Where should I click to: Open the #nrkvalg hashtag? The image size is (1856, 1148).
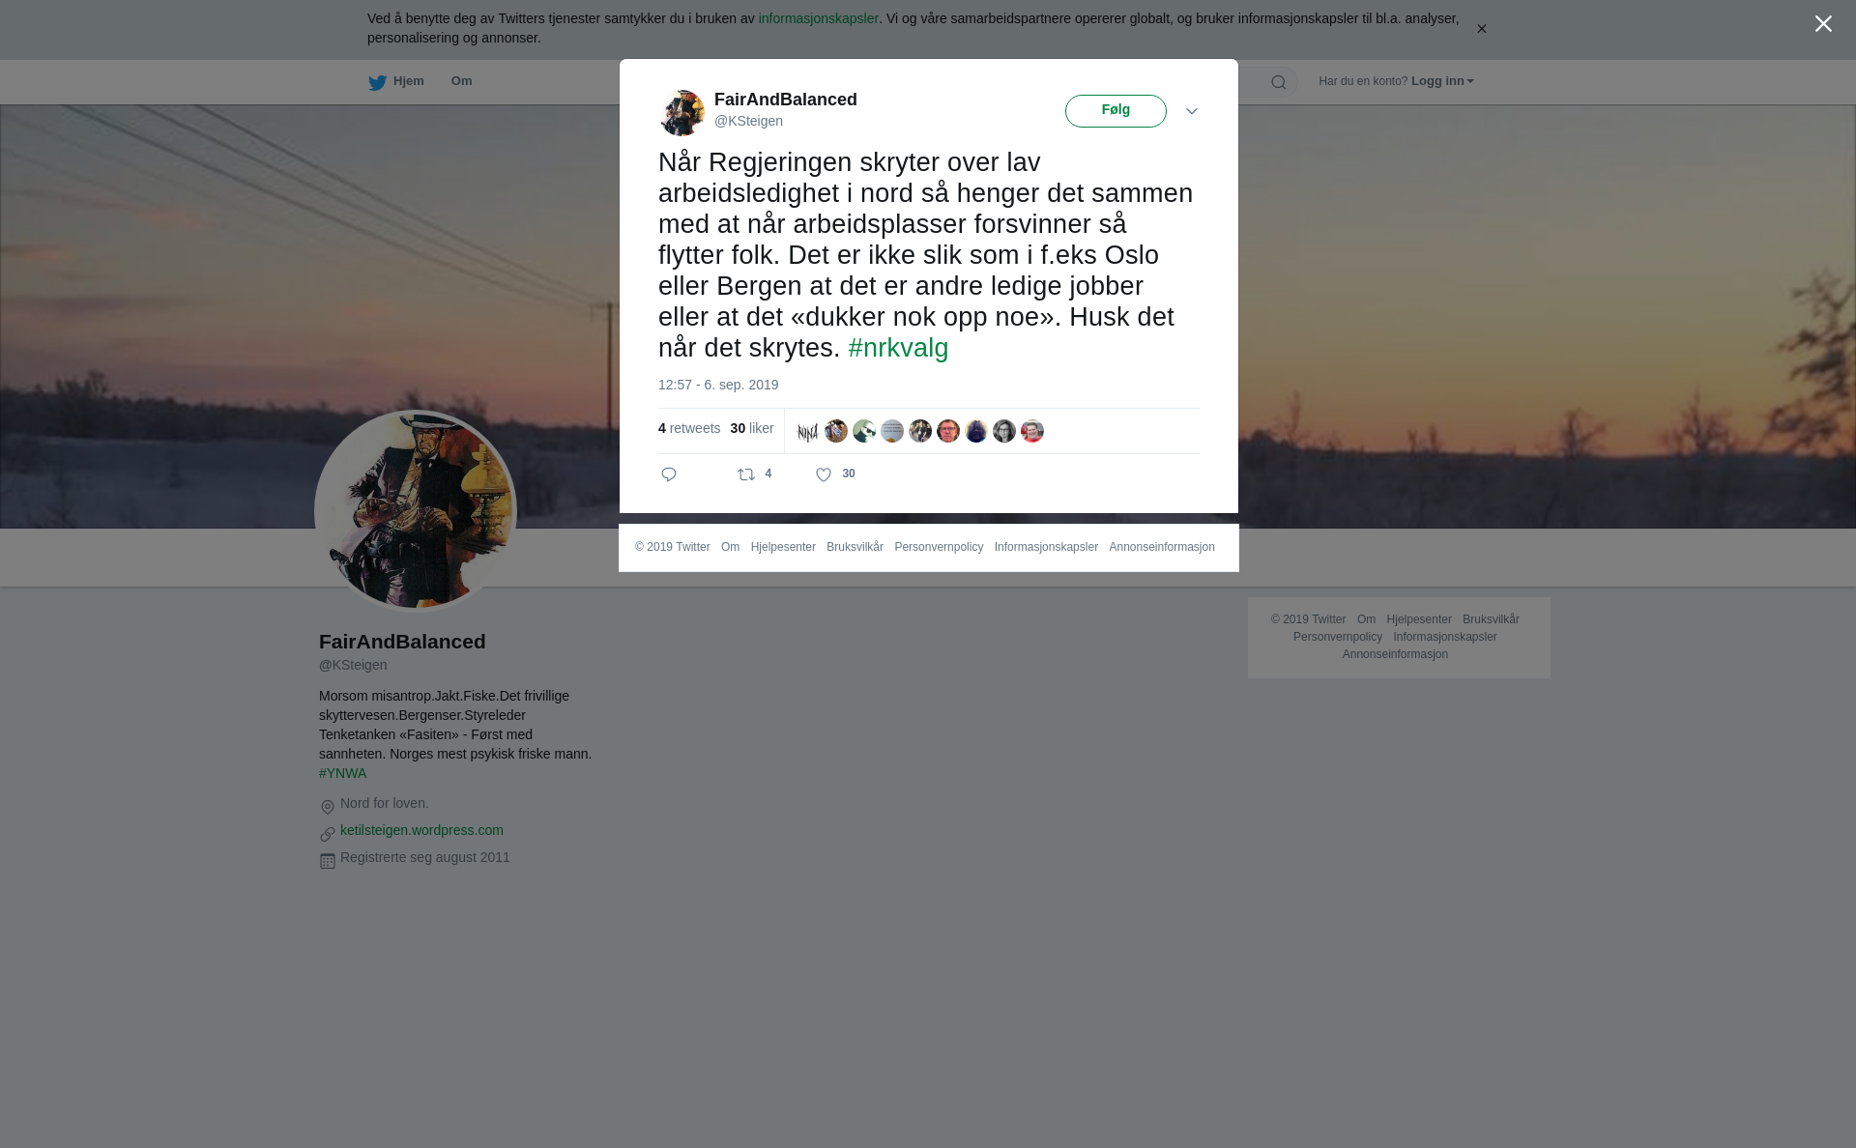(898, 348)
